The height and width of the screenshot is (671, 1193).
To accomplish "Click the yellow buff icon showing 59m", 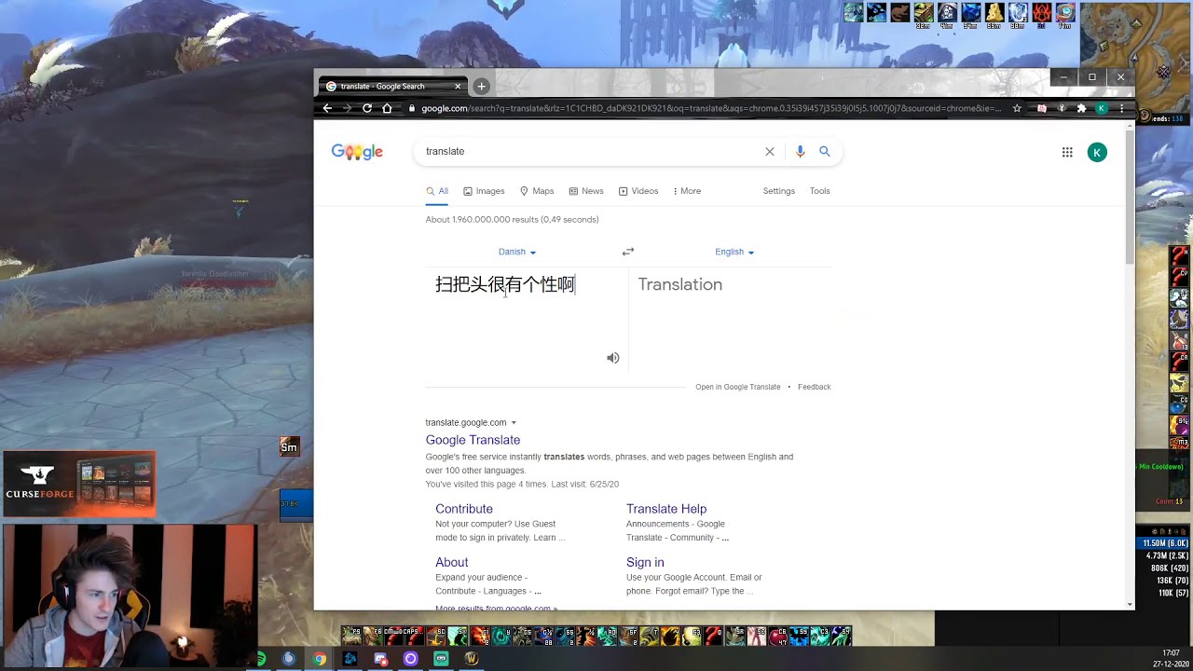I will click(994, 14).
